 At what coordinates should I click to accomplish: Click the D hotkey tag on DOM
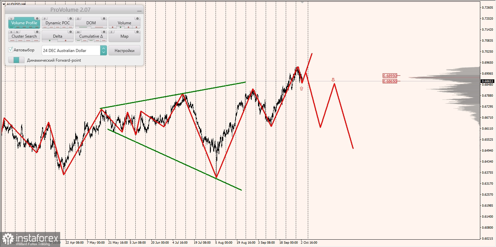[78, 19]
